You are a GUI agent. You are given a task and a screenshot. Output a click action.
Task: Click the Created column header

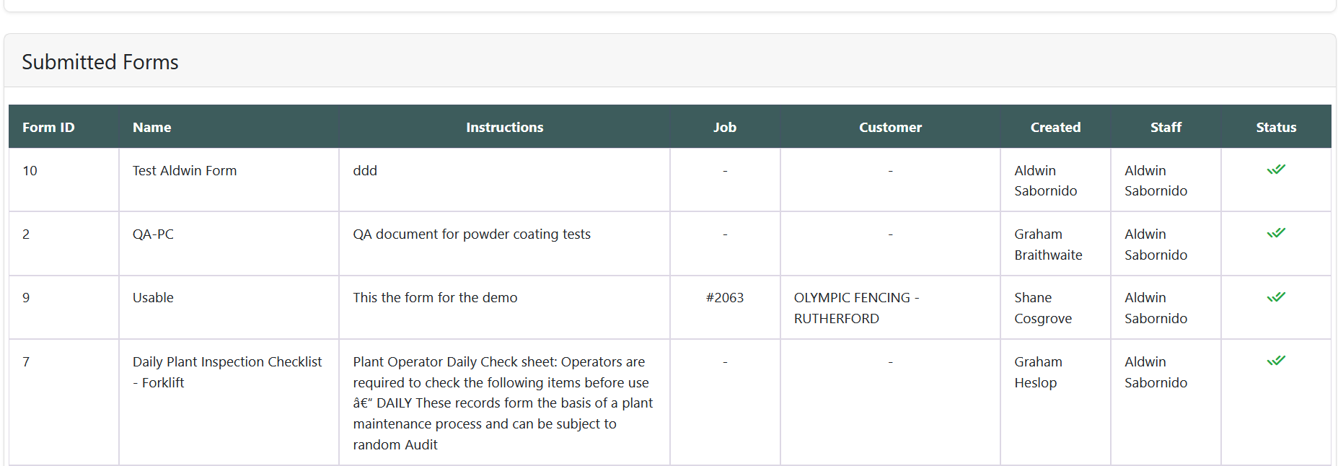tap(1055, 128)
